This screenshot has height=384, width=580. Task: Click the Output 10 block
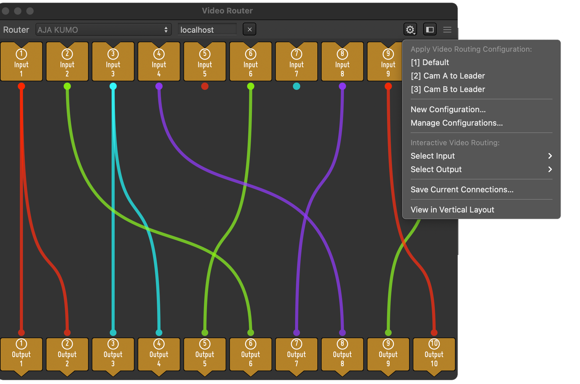tap(434, 355)
